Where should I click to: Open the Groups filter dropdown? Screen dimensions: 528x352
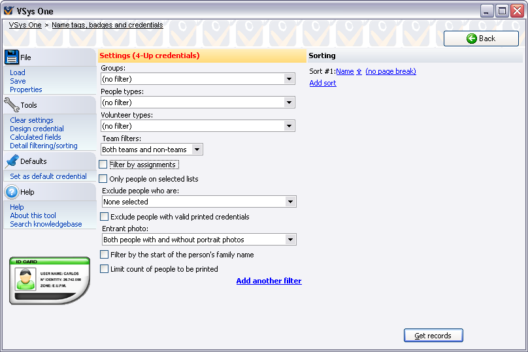(x=198, y=79)
